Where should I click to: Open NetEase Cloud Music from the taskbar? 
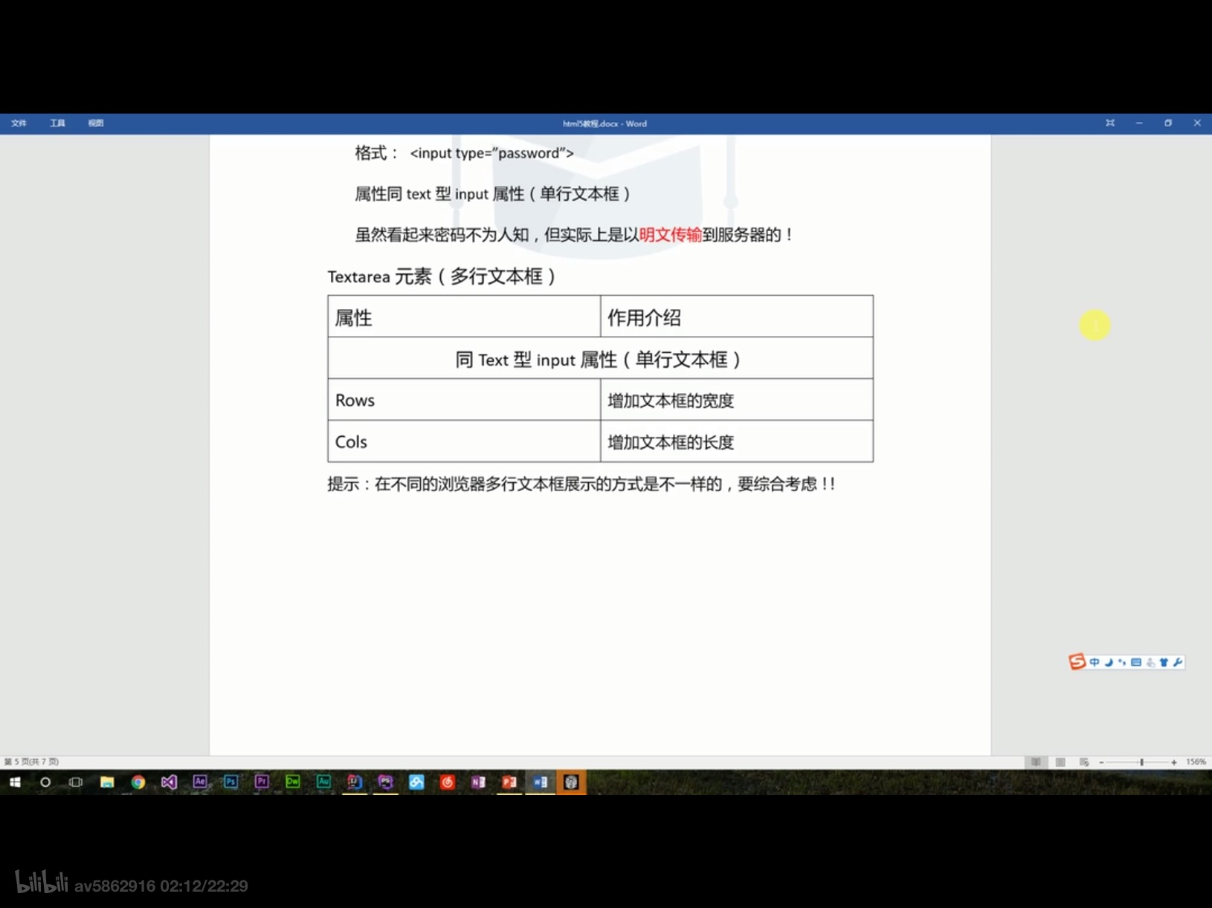pos(448,782)
